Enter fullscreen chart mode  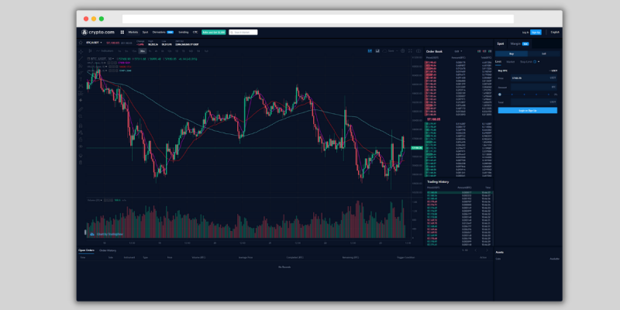pyautogui.click(x=410, y=50)
